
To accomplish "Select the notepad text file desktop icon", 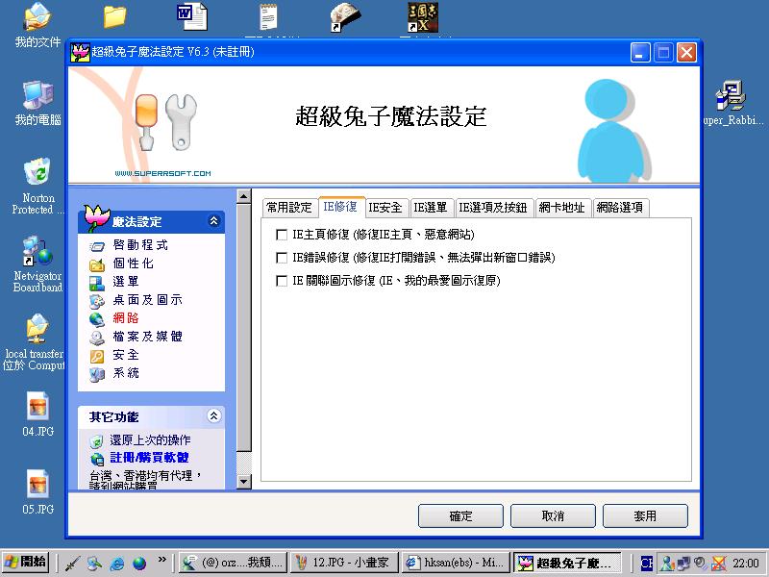I will coord(268,16).
